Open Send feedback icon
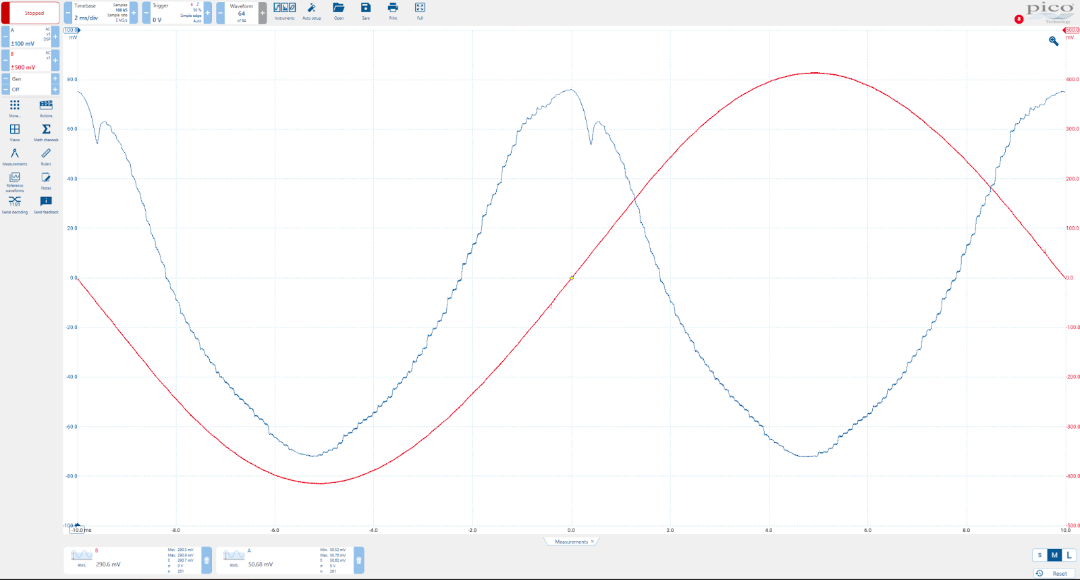1080x580 pixels. [46, 205]
